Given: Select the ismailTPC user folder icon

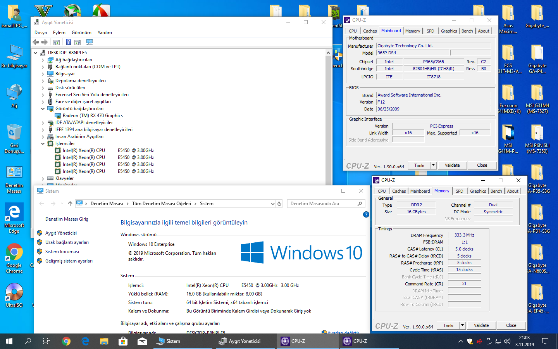Looking at the screenshot, I should 14,16.
